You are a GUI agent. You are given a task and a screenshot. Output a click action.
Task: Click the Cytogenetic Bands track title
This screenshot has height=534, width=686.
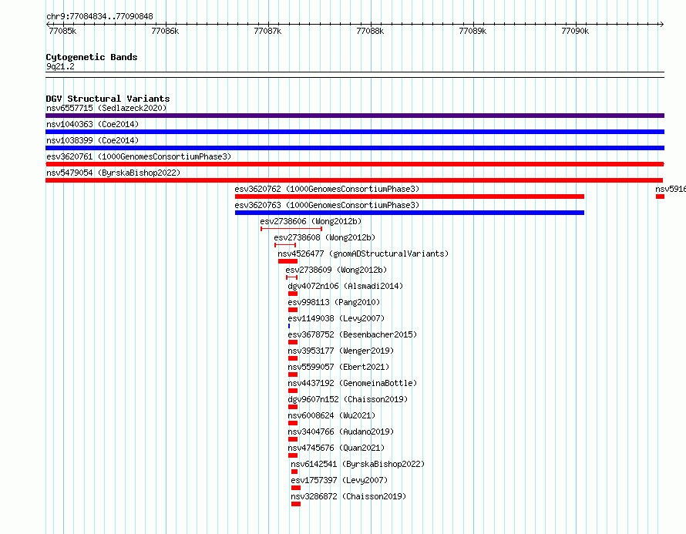coord(92,57)
